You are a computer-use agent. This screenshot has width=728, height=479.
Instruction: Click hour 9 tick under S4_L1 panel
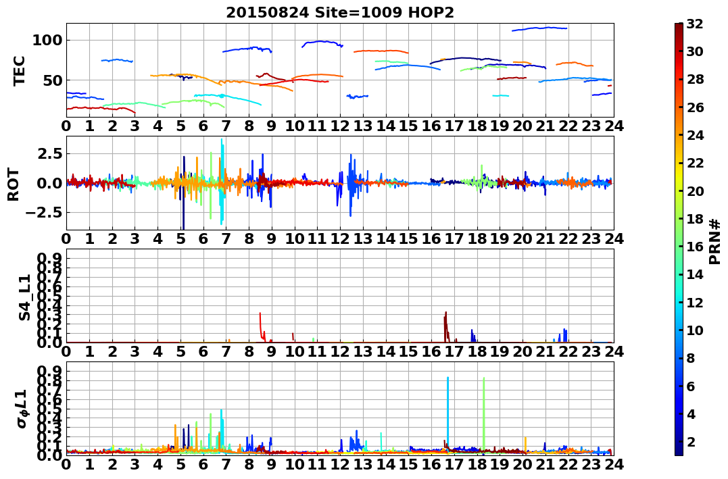[x=272, y=351]
